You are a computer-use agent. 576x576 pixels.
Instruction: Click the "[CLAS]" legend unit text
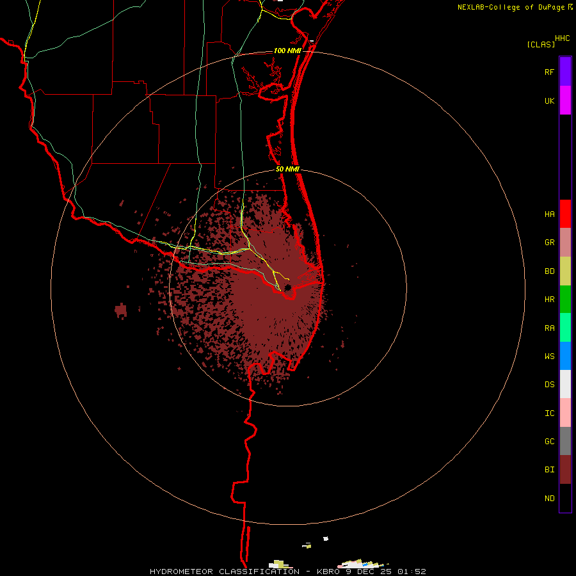pos(541,44)
